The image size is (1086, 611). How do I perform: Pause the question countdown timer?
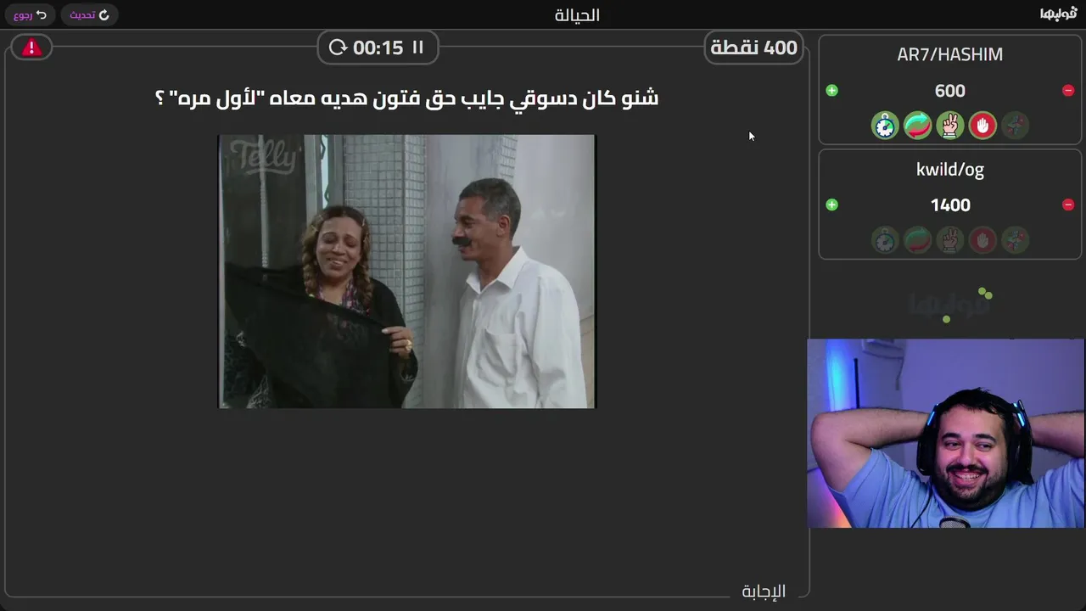(417, 48)
